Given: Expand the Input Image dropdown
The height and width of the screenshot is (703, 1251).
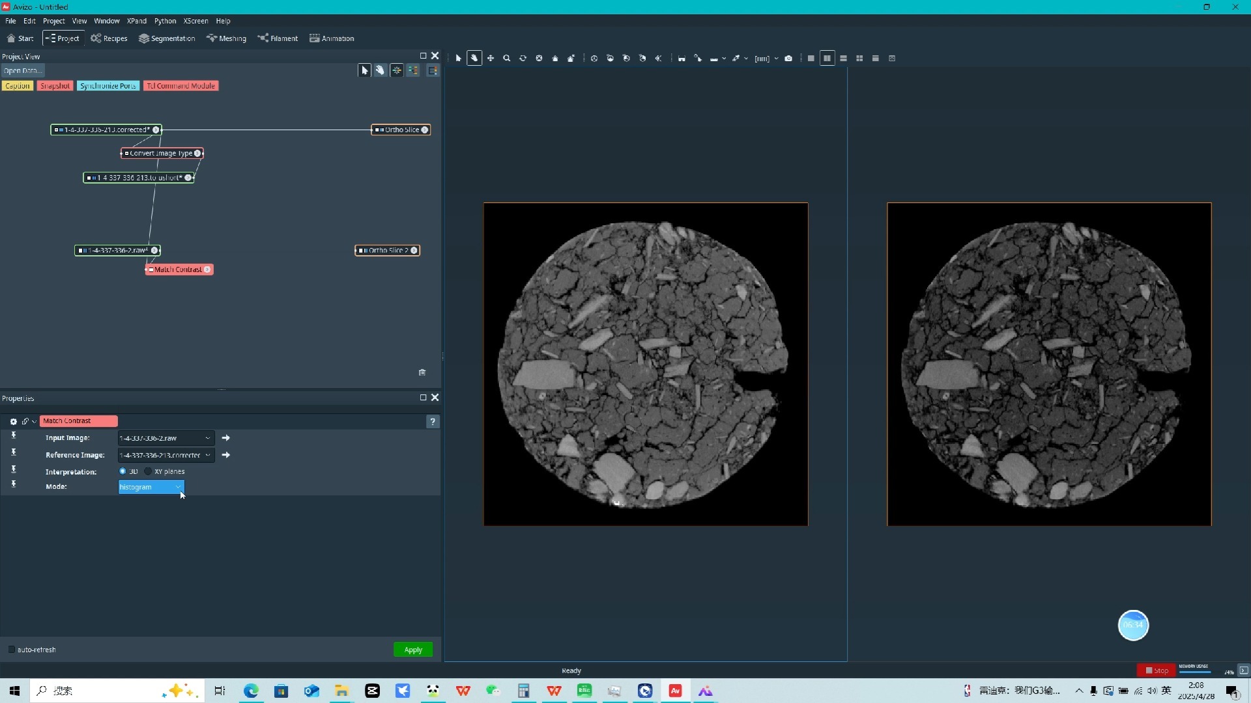Looking at the screenshot, I should pos(166,438).
